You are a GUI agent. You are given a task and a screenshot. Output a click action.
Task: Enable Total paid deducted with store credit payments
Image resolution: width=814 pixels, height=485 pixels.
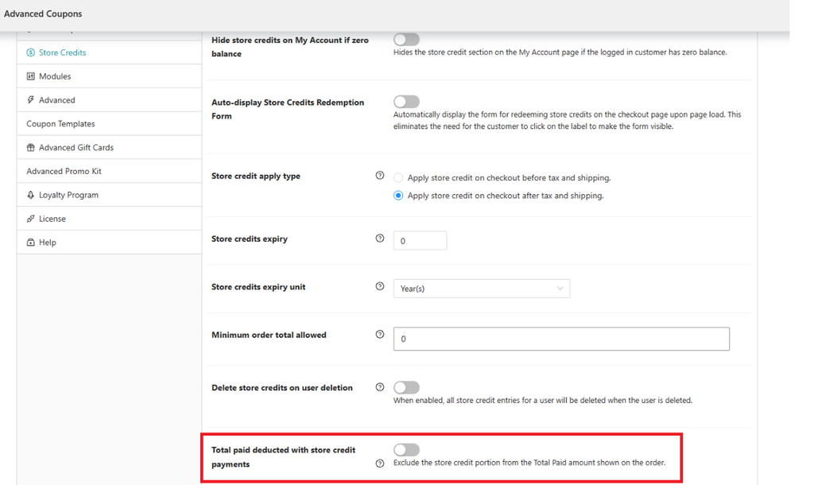point(406,450)
